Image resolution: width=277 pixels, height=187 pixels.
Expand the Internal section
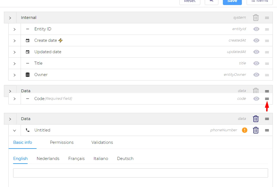pos(10,18)
